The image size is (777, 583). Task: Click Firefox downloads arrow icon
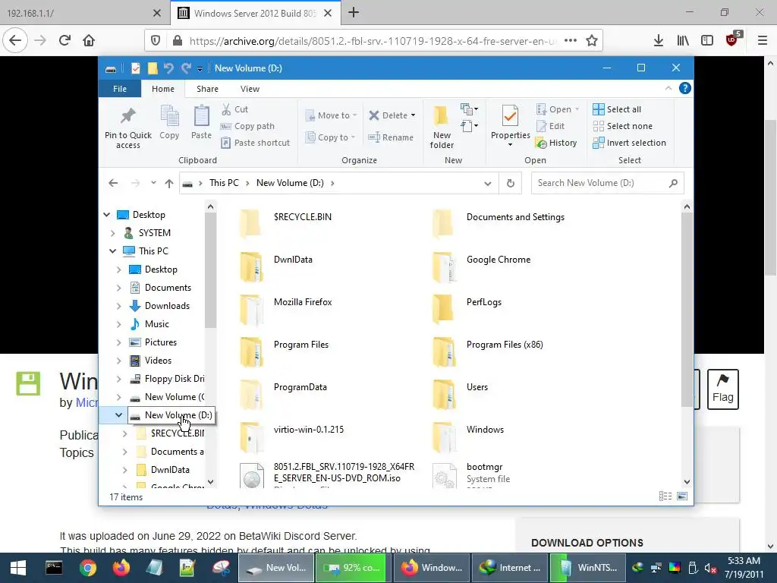658,41
